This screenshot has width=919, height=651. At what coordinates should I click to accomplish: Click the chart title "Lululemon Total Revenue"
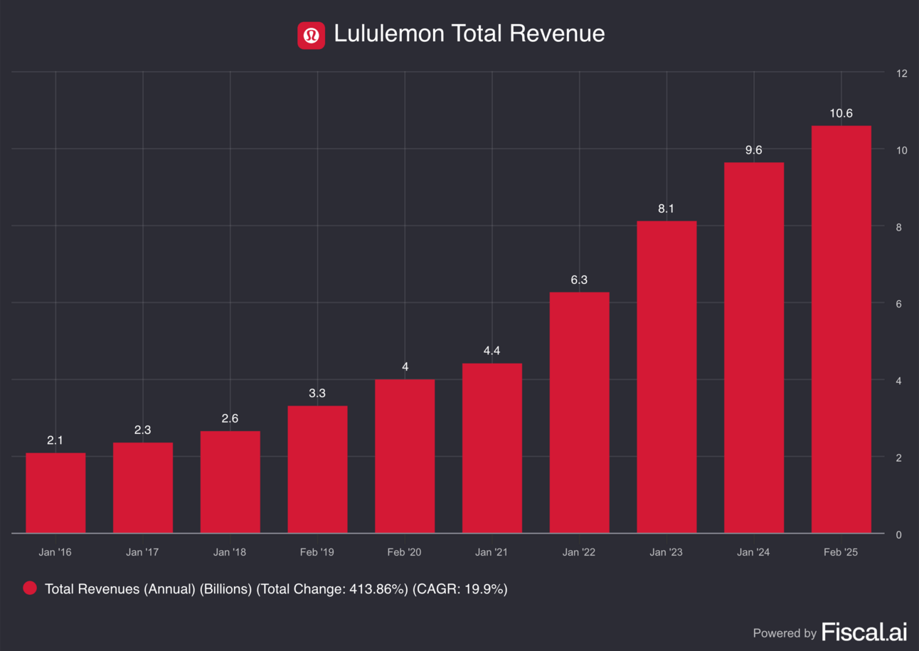[x=469, y=34]
